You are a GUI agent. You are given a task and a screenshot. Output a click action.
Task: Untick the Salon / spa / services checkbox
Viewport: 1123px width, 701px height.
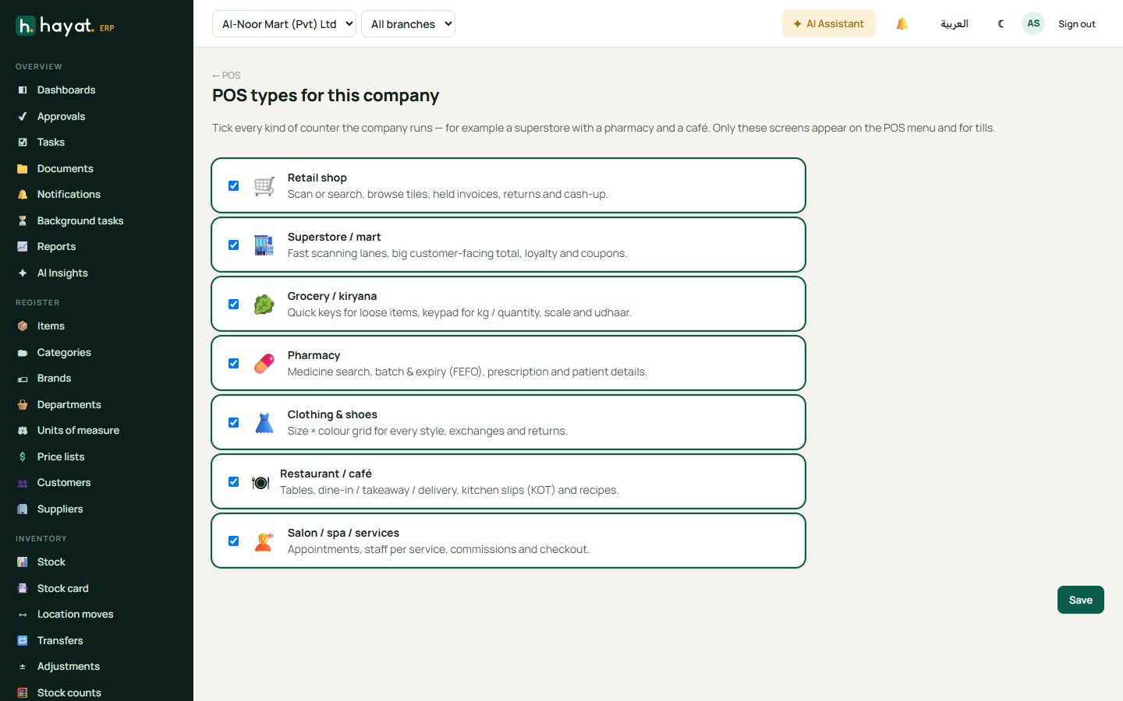click(233, 541)
